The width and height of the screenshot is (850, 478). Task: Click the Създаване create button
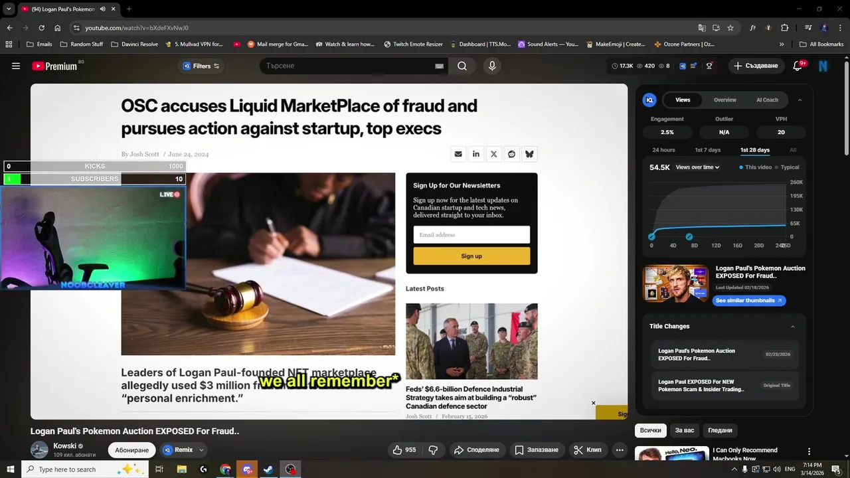(x=756, y=66)
